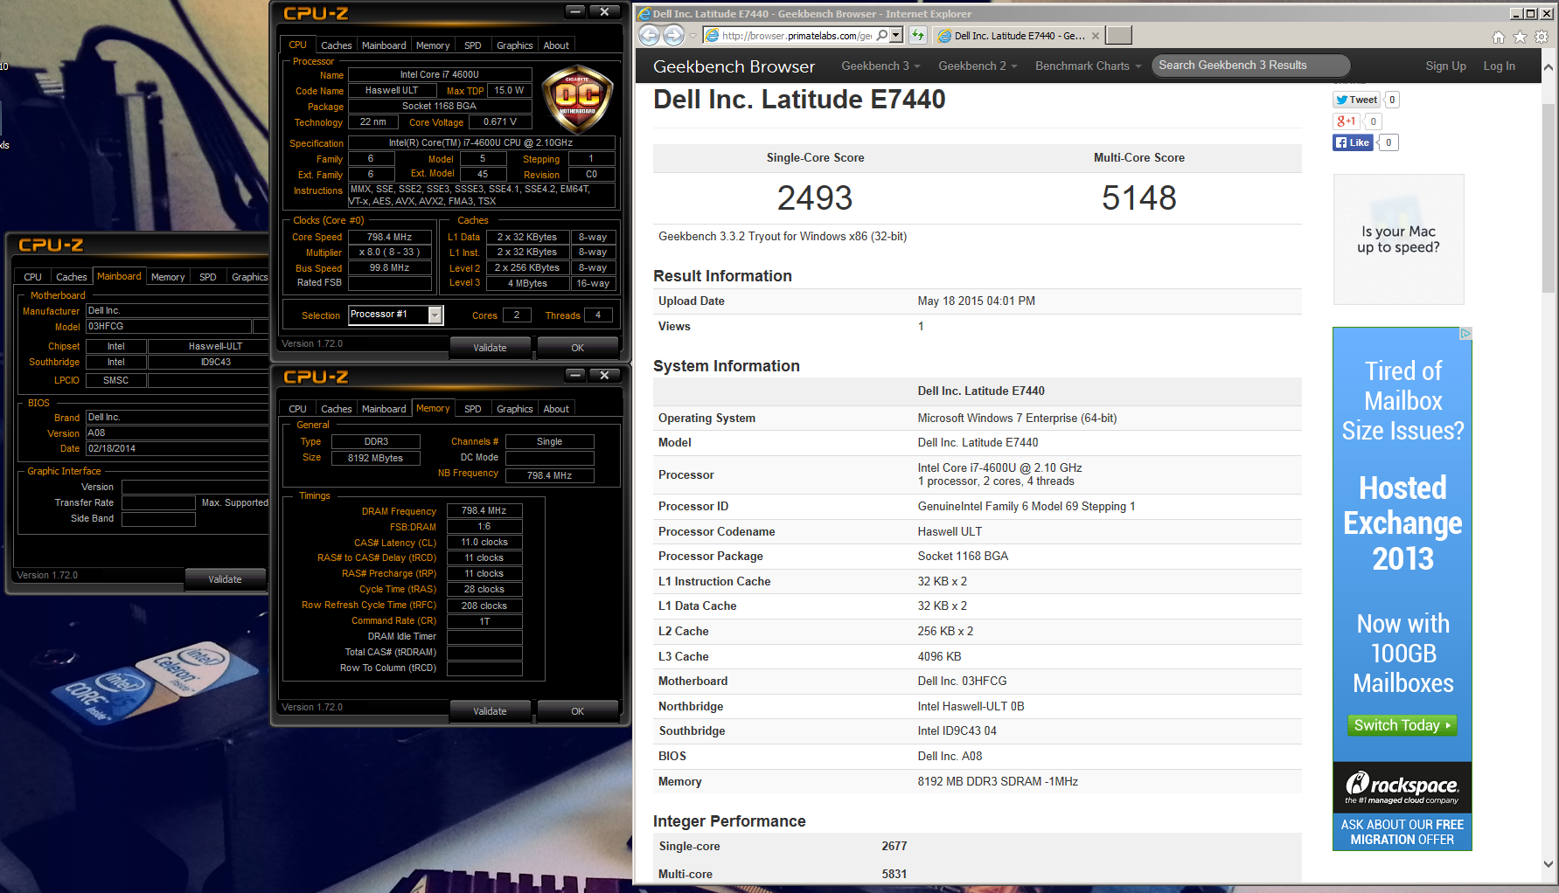1559x893 pixels.
Task: Click the 02/18/2014 BIOS date field
Action: click(176, 448)
